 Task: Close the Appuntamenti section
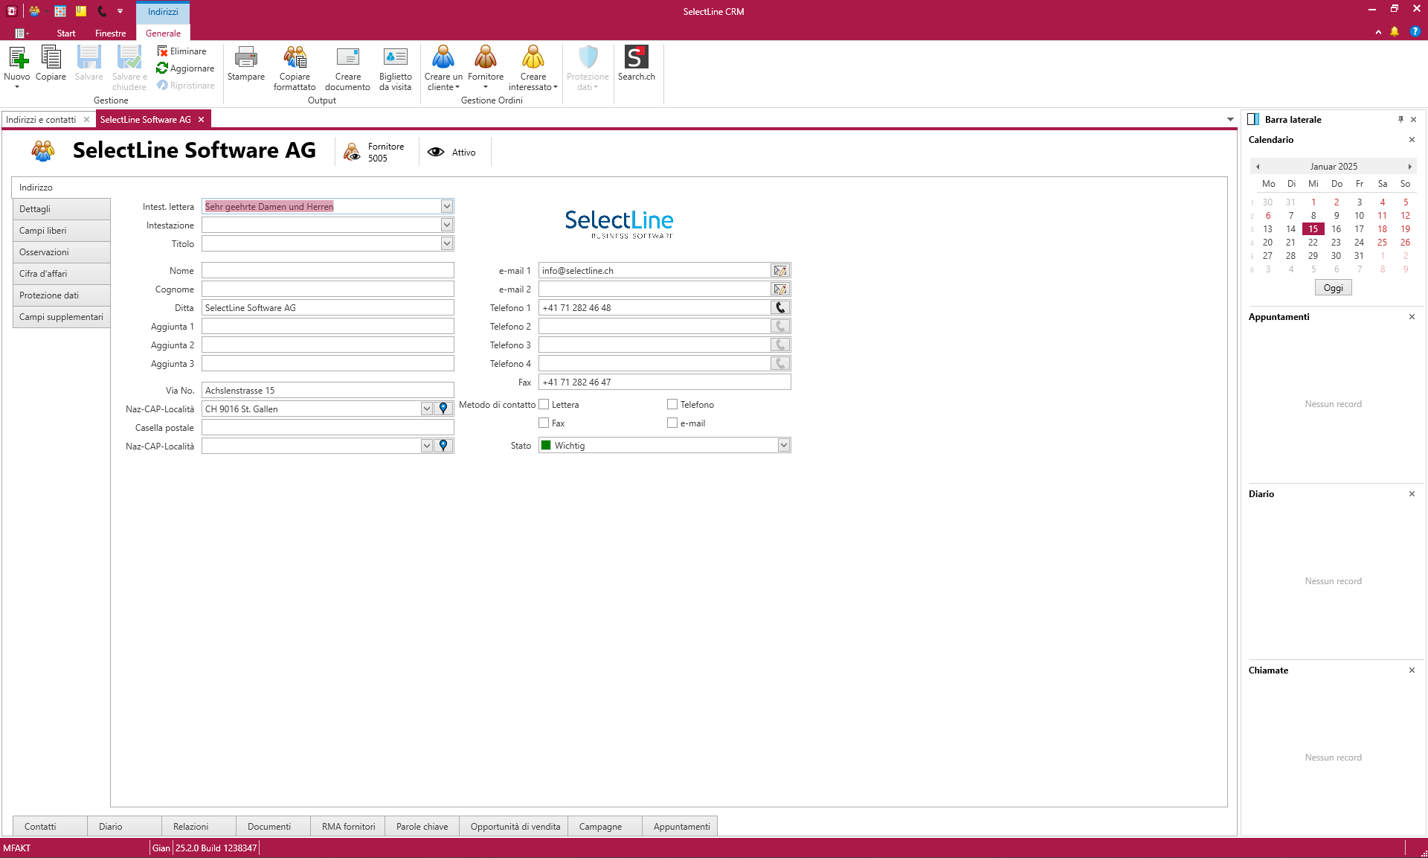tap(1412, 317)
